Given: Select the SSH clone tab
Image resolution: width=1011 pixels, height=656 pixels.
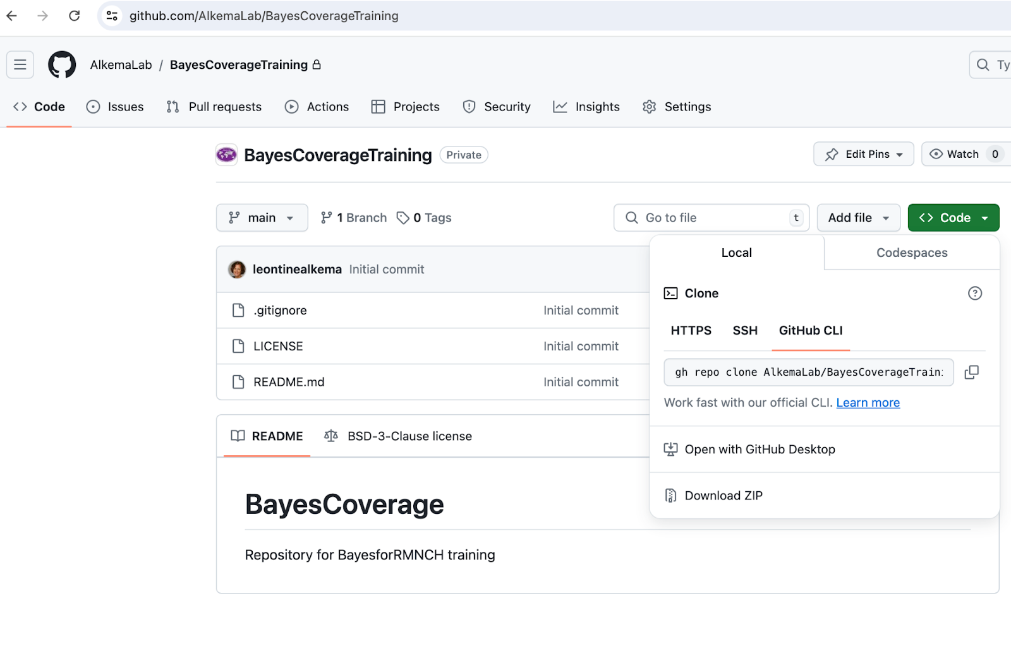Looking at the screenshot, I should click(744, 330).
